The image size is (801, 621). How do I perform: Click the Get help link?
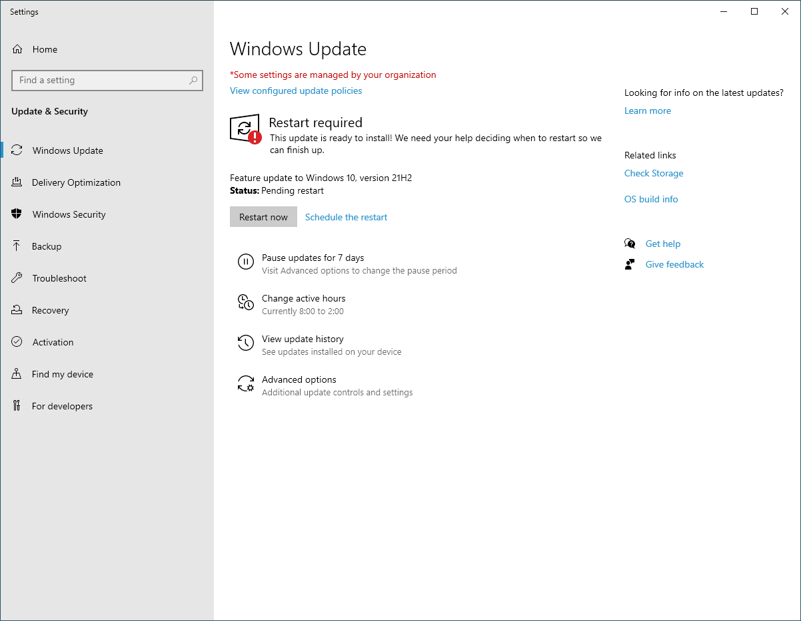tap(663, 244)
